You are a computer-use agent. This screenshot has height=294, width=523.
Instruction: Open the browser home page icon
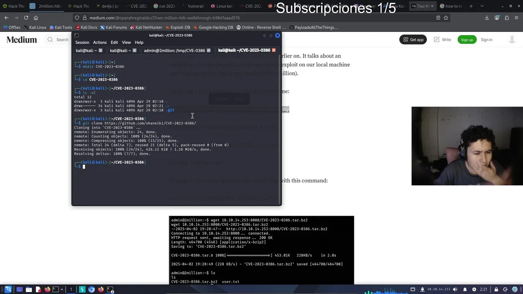click(x=36, y=18)
